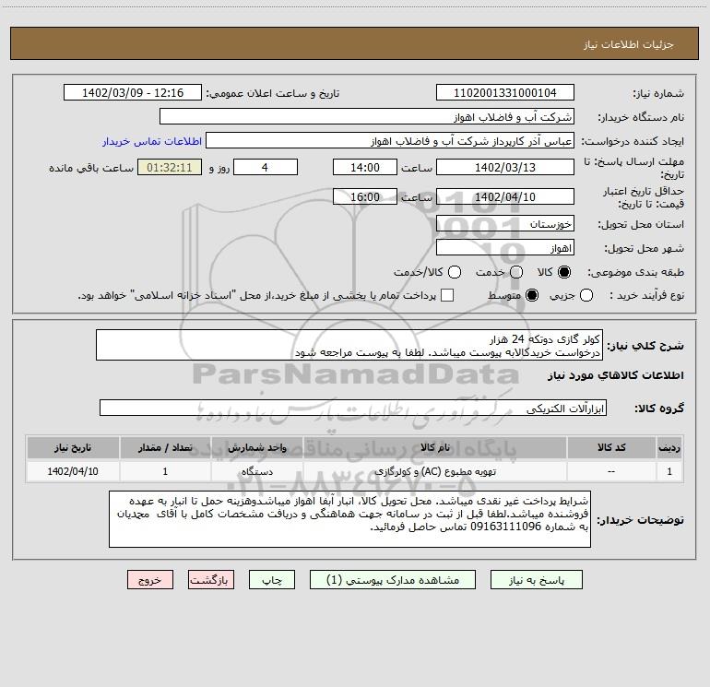
Task: Select the متوسط purchase type radio
Action: [532, 295]
